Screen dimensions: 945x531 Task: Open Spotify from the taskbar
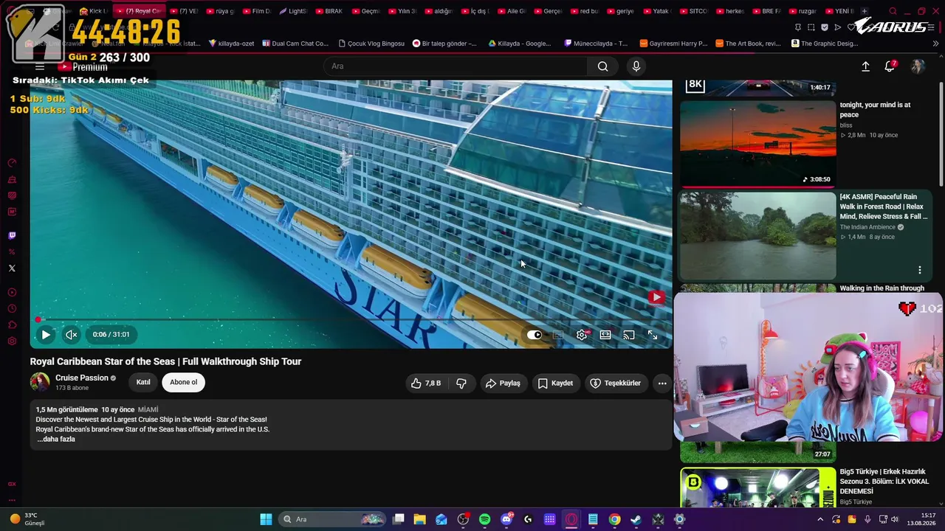(484, 519)
